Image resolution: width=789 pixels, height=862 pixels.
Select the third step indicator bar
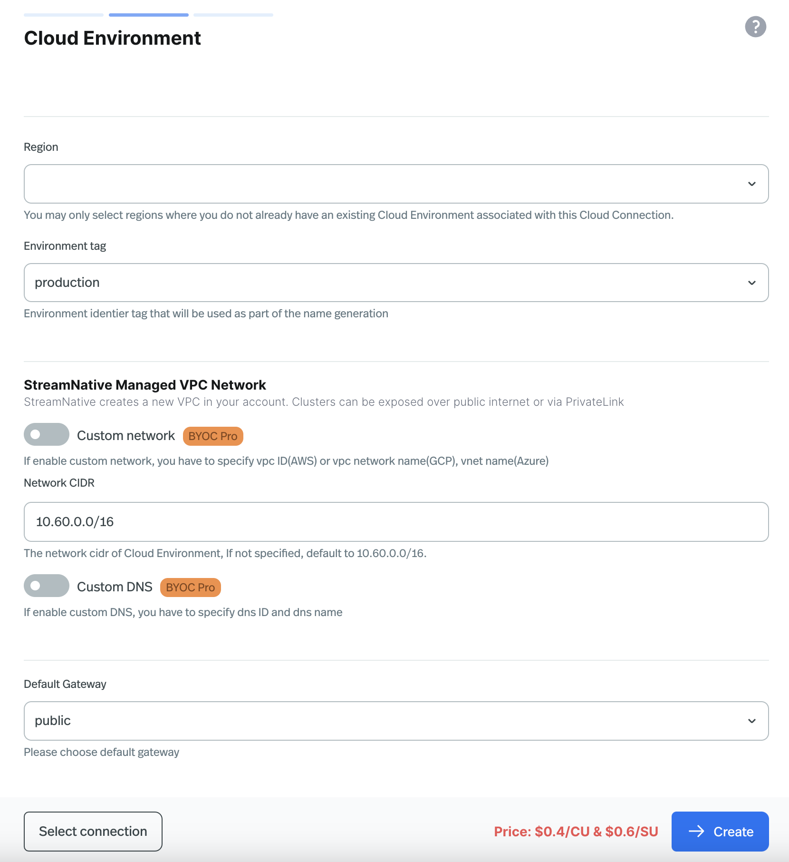tap(233, 15)
